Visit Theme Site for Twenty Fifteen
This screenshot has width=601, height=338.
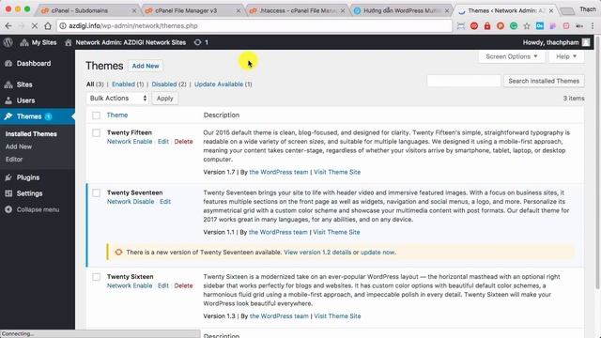tap(337, 172)
